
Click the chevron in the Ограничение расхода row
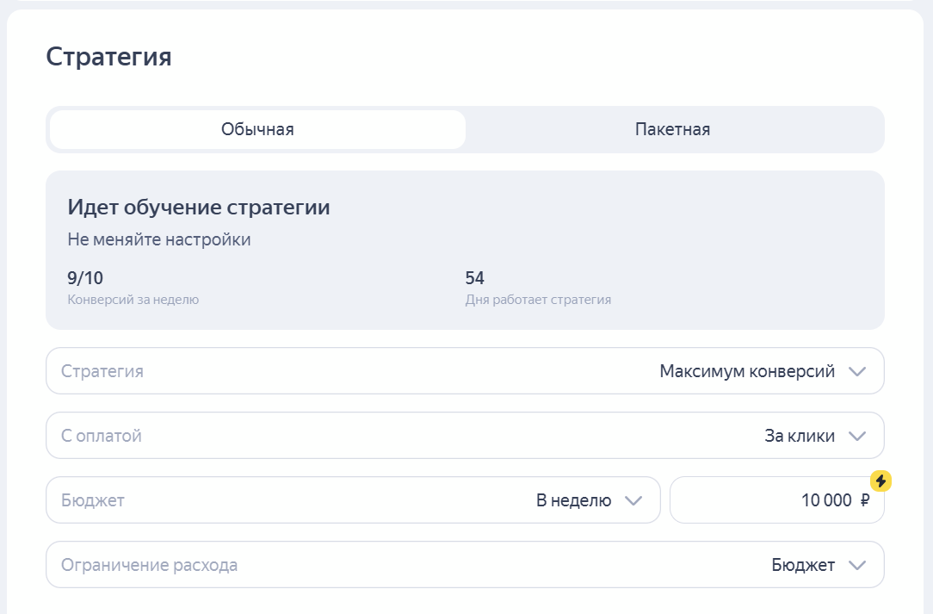tap(857, 564)
